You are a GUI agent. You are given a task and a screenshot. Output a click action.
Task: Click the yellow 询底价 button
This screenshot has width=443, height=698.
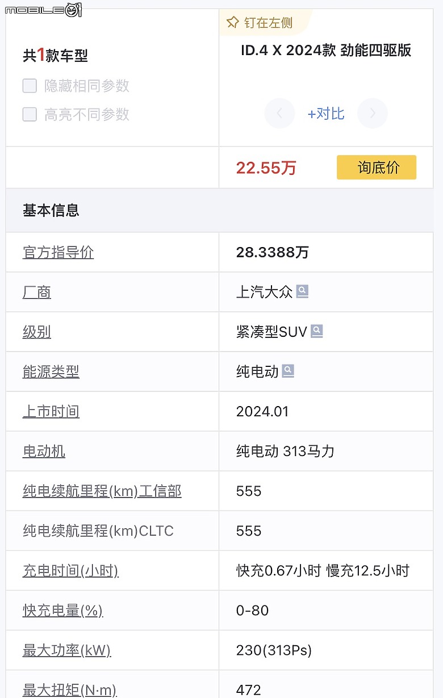coord(377,168)
